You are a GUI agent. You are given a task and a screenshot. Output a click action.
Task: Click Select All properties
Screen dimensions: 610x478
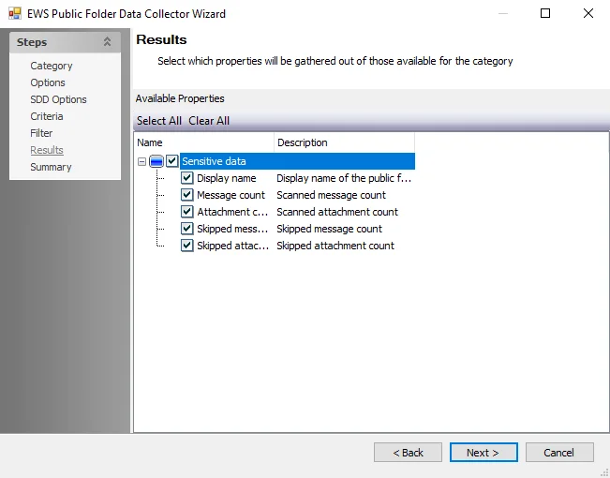coord(159,121)
